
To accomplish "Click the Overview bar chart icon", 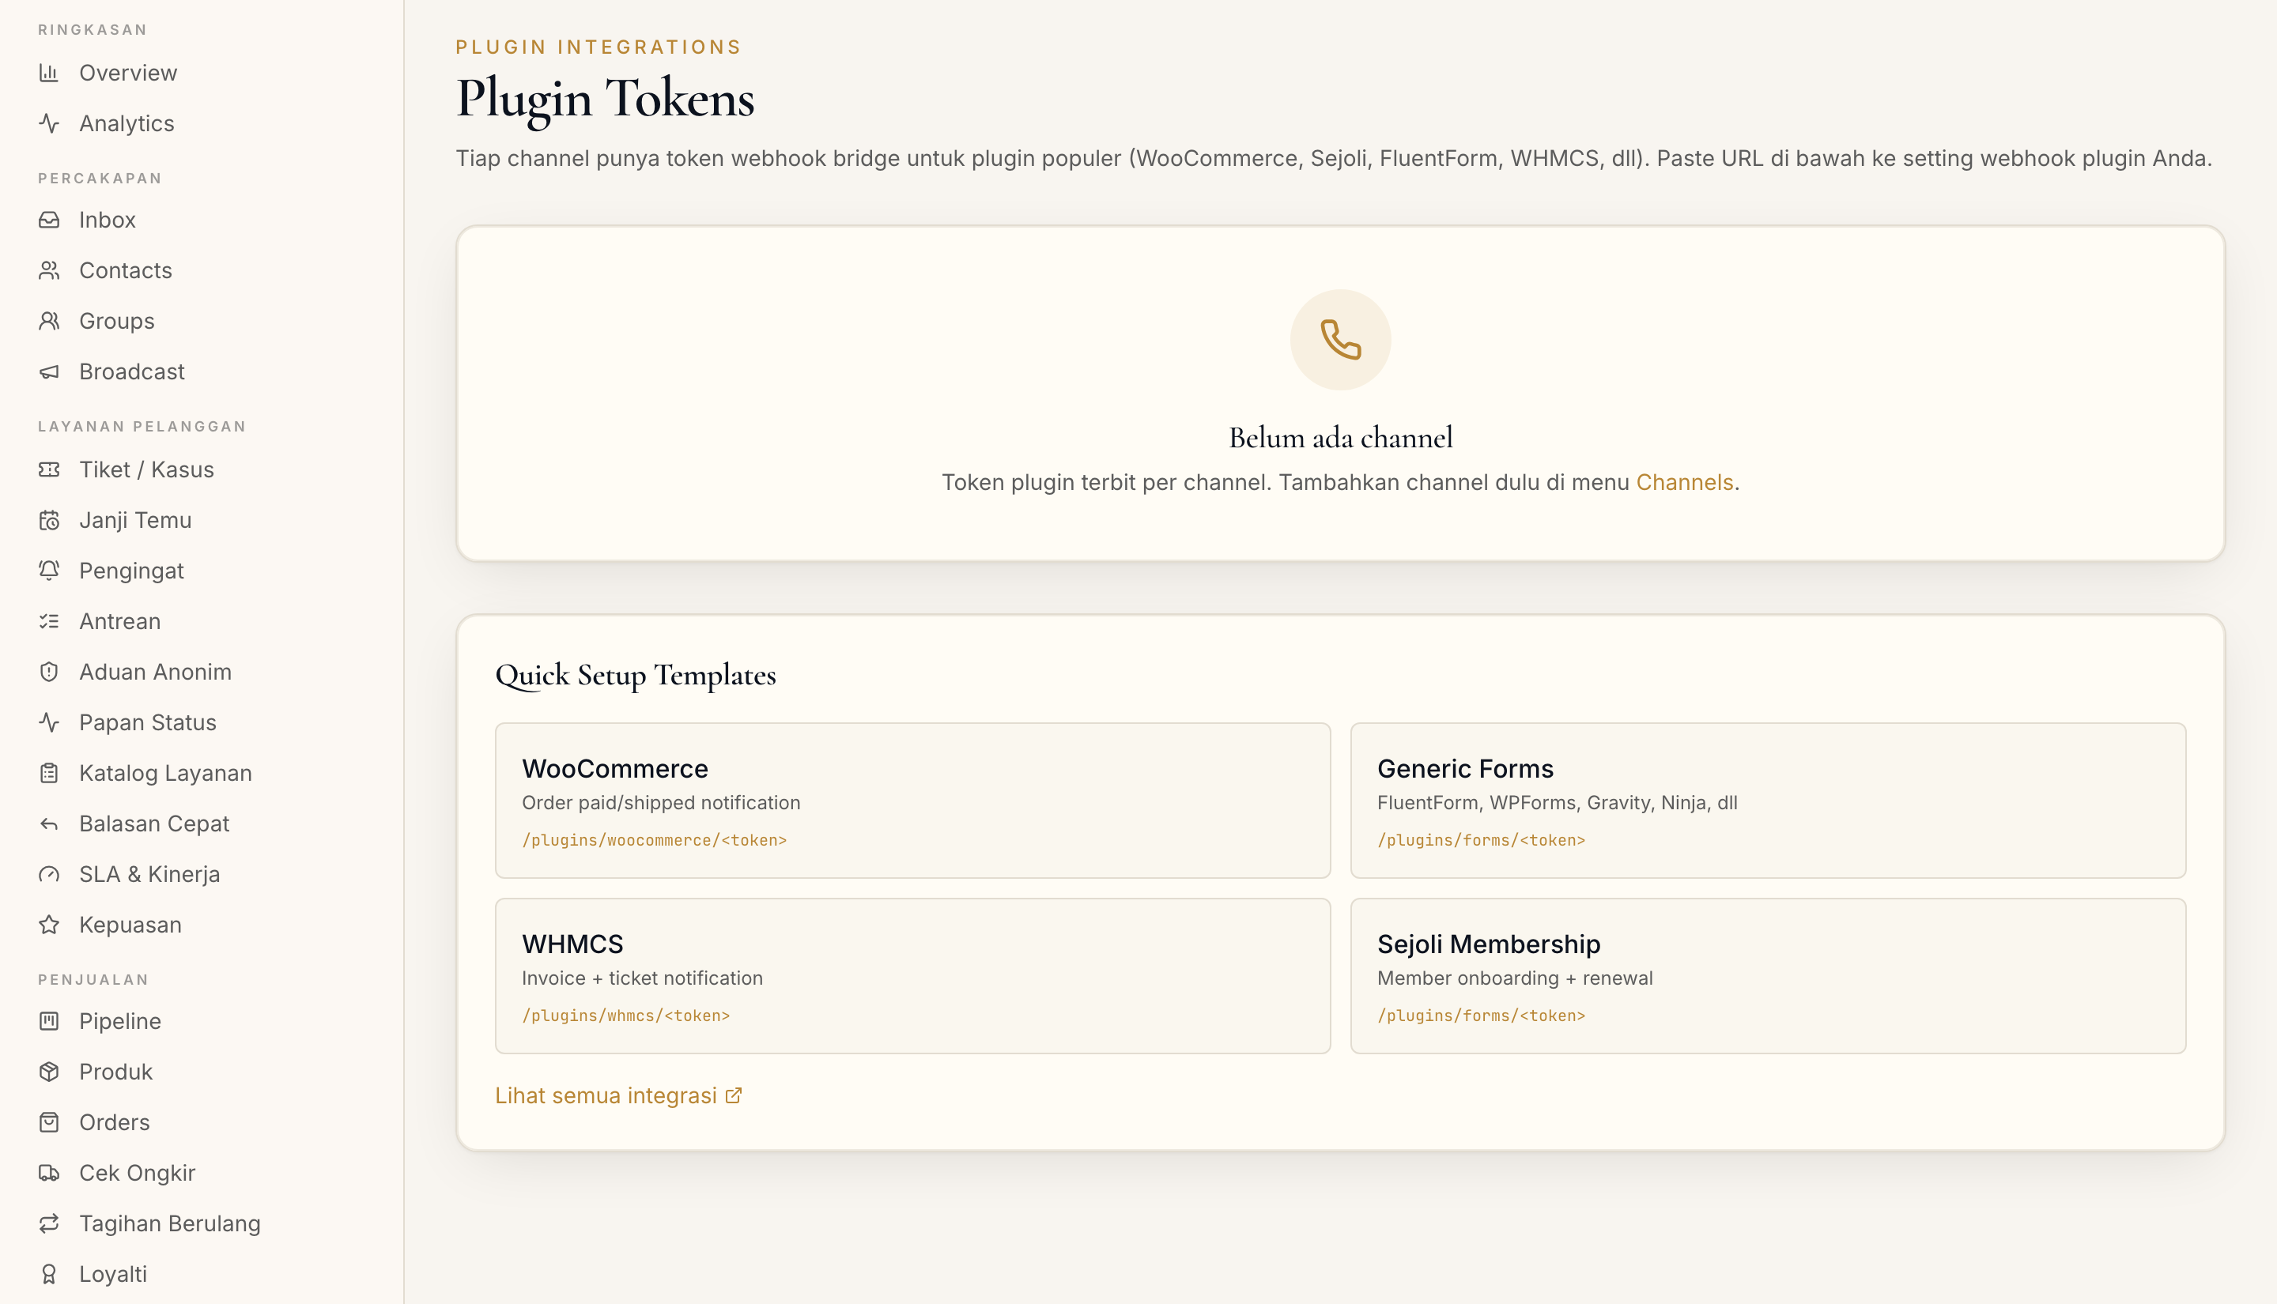I will coord(49,73).
